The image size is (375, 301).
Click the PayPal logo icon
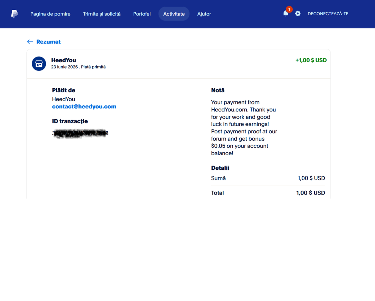14,14
